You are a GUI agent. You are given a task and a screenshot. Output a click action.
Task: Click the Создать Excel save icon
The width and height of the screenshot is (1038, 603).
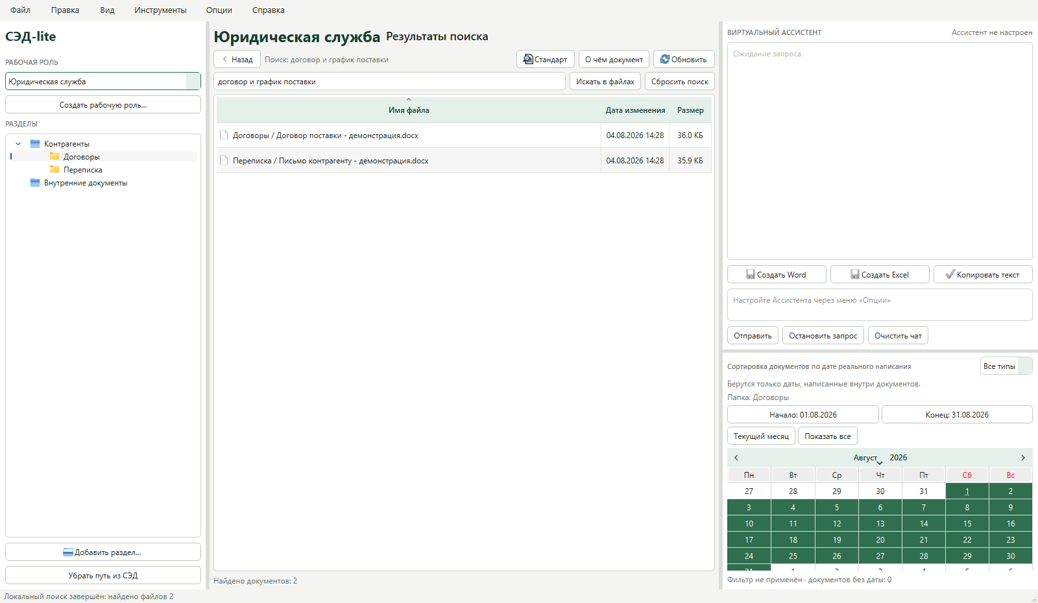point(855,274)
